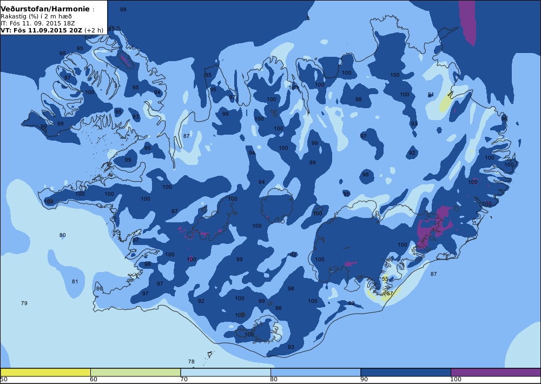541x384 pixels.
Task: Click the '(+2 h)' forecast offset text
Action: point(94,30)
